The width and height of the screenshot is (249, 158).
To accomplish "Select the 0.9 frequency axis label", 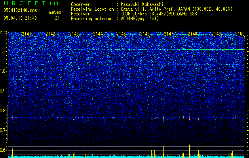I will click(x=3, y=91).
